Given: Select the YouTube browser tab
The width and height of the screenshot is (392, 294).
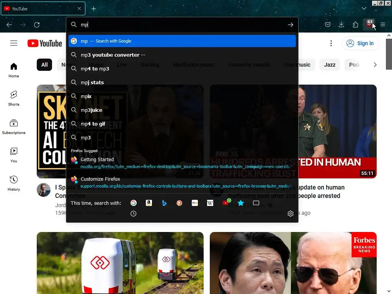Looking at the screenshot, I should coord(43,8).
